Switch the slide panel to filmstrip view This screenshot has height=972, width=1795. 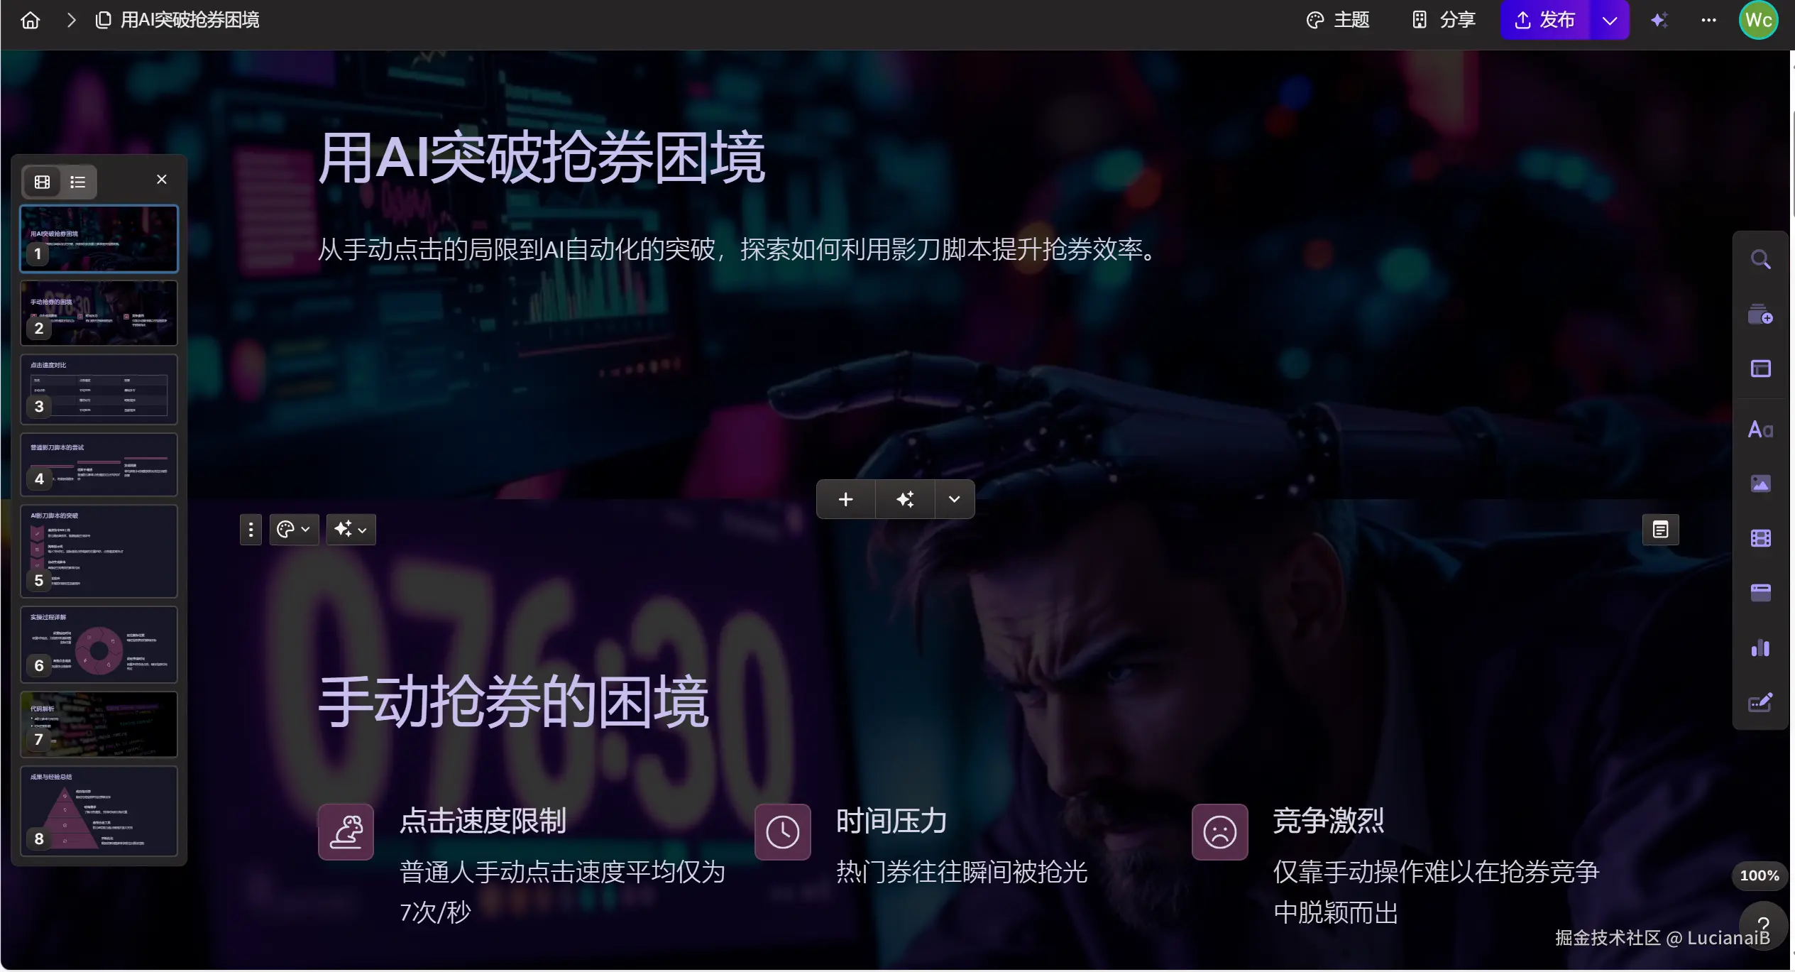pos(42,182)
